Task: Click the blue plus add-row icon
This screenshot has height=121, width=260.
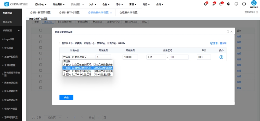Action: pos(221,57)
